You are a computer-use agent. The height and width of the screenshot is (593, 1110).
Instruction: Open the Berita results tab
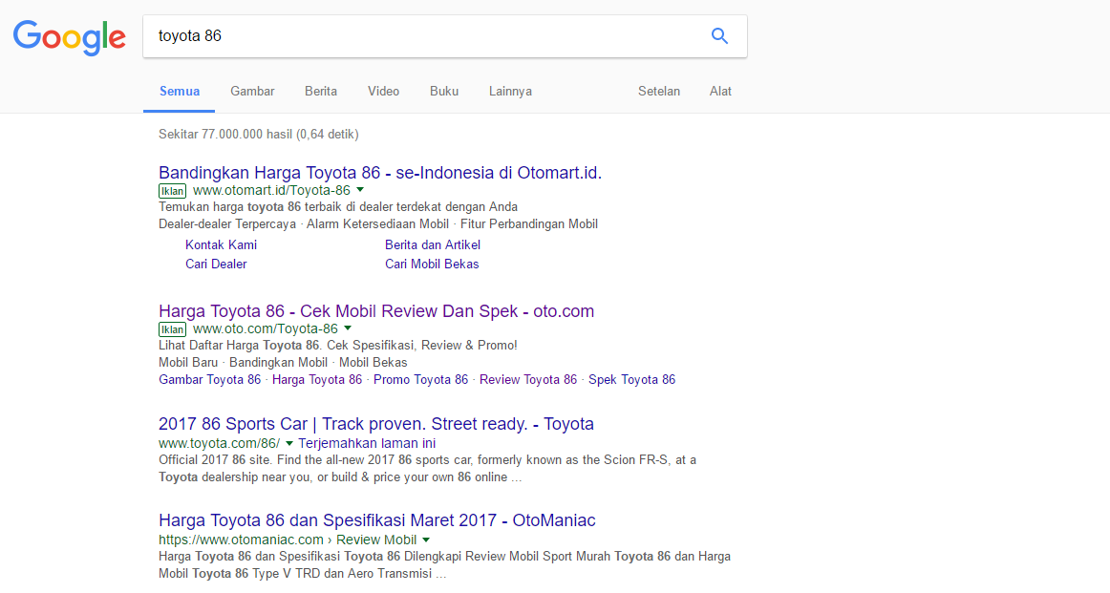point(321,92)
